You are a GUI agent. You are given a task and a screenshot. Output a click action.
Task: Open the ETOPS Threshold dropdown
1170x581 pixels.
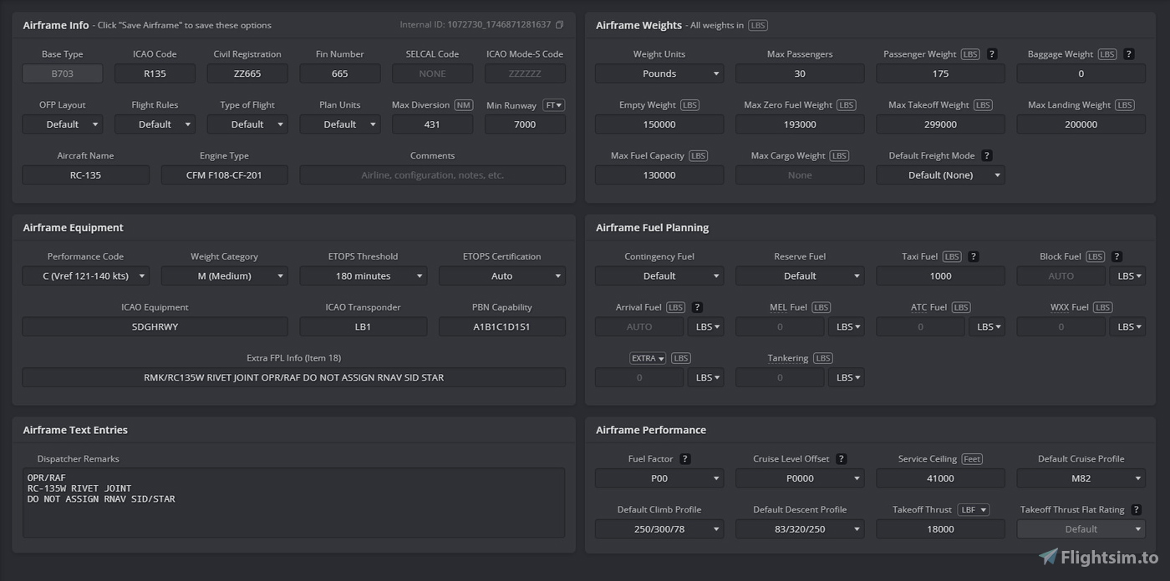click(363, 276)
